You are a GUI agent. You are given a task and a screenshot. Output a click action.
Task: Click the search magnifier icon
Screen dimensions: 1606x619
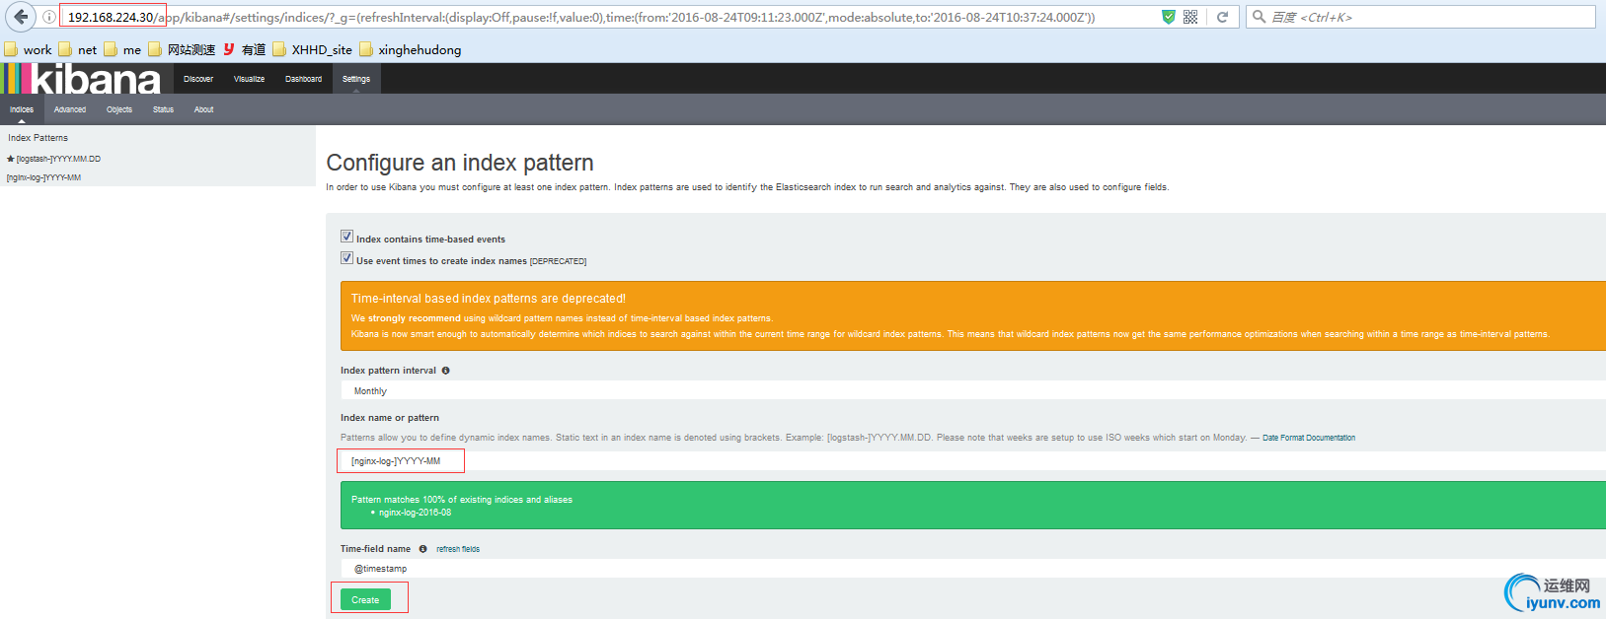pos(1259,17)
